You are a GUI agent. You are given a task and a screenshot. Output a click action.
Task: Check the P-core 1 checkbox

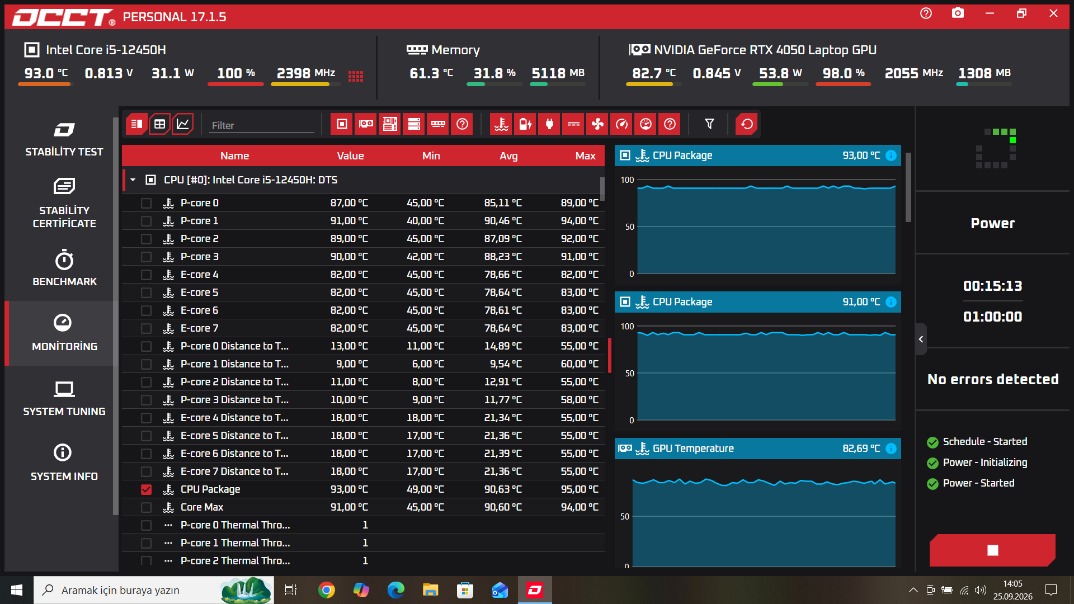[x=146, y=221]
